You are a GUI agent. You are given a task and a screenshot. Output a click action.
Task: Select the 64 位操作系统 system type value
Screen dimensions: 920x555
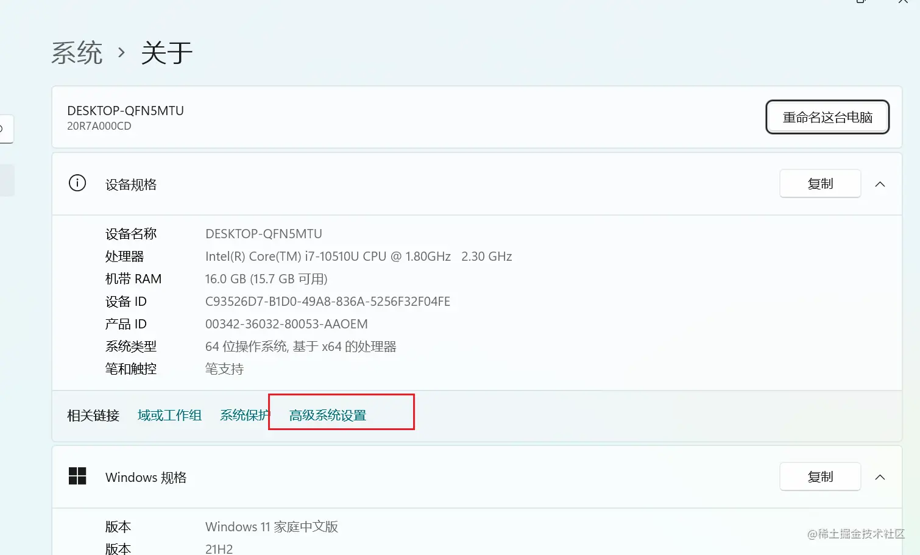(301, 347)
